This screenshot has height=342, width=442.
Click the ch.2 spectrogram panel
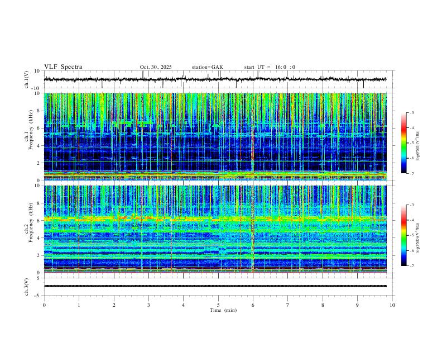pyautogui.click(x=215, y=229)
